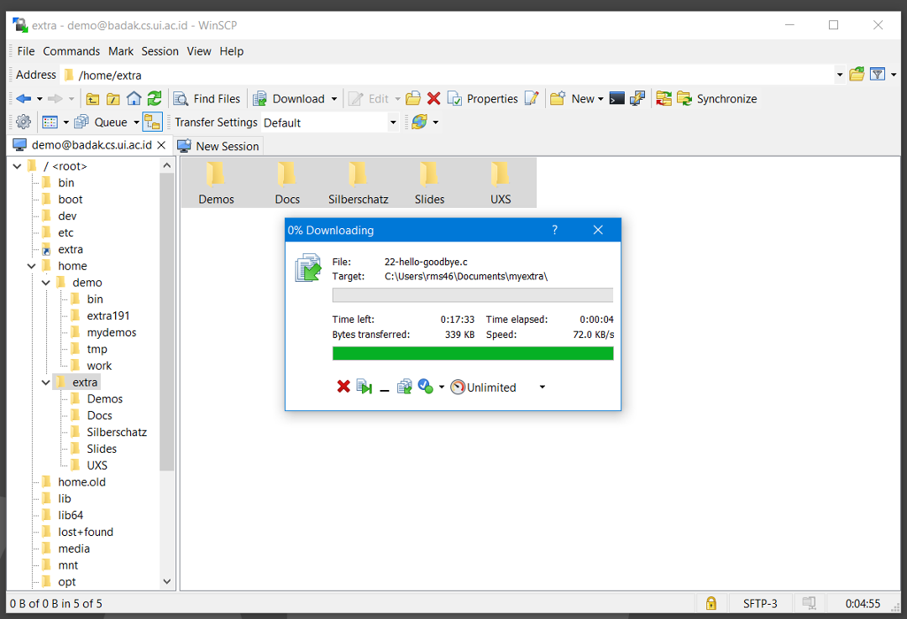Expand the New dropdown arrow
Viewport: 907px width, 619px height.
600,99
